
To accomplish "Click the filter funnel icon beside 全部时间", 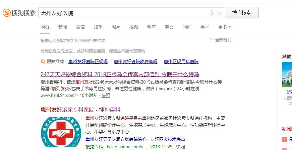I will coord(211,40).
